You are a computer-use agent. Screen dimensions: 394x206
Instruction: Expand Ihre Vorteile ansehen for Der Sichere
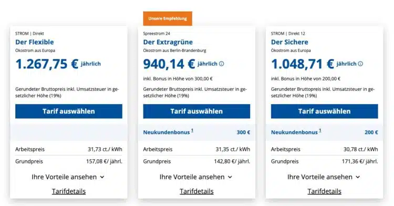324,177
